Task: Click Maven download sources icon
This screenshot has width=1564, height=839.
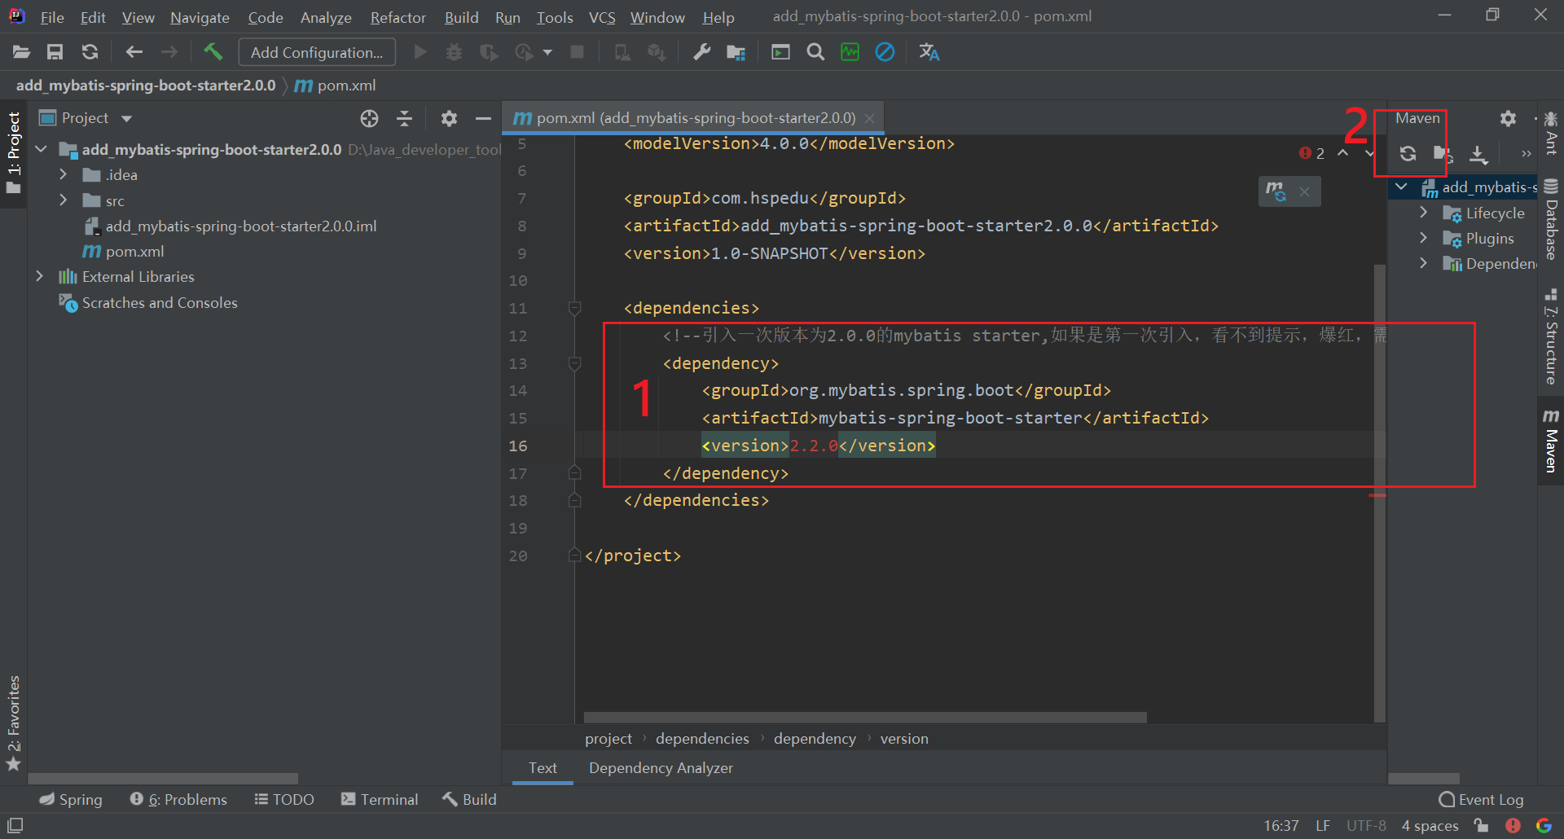Action: [1478, 153]
